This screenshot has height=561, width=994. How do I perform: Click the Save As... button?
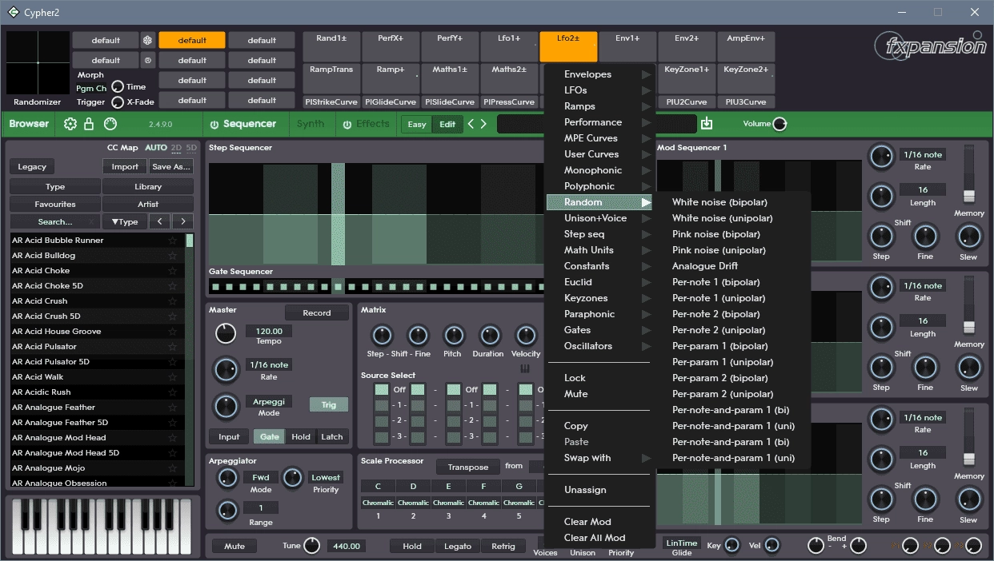coord(171,167)
